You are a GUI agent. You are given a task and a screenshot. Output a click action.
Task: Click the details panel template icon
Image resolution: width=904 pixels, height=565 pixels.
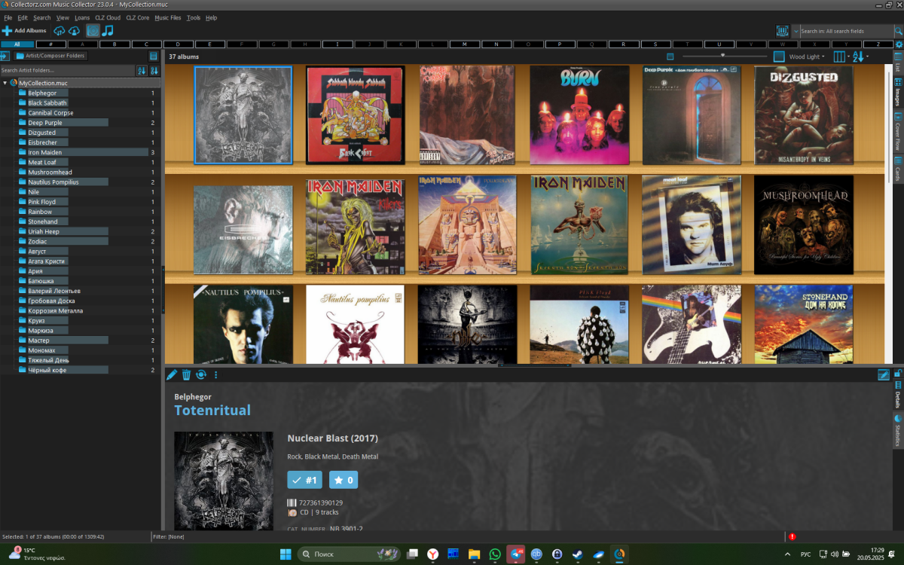883,374
